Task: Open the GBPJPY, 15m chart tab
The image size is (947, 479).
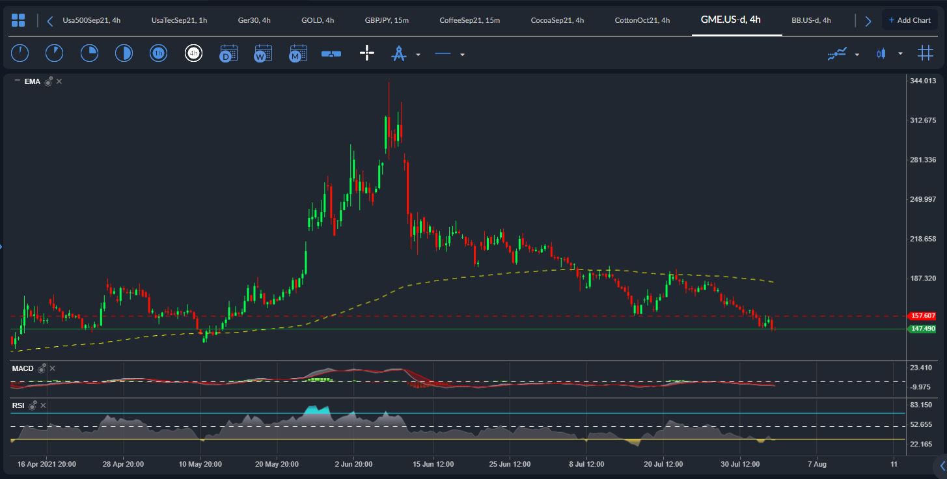Action: pos(387,20)
